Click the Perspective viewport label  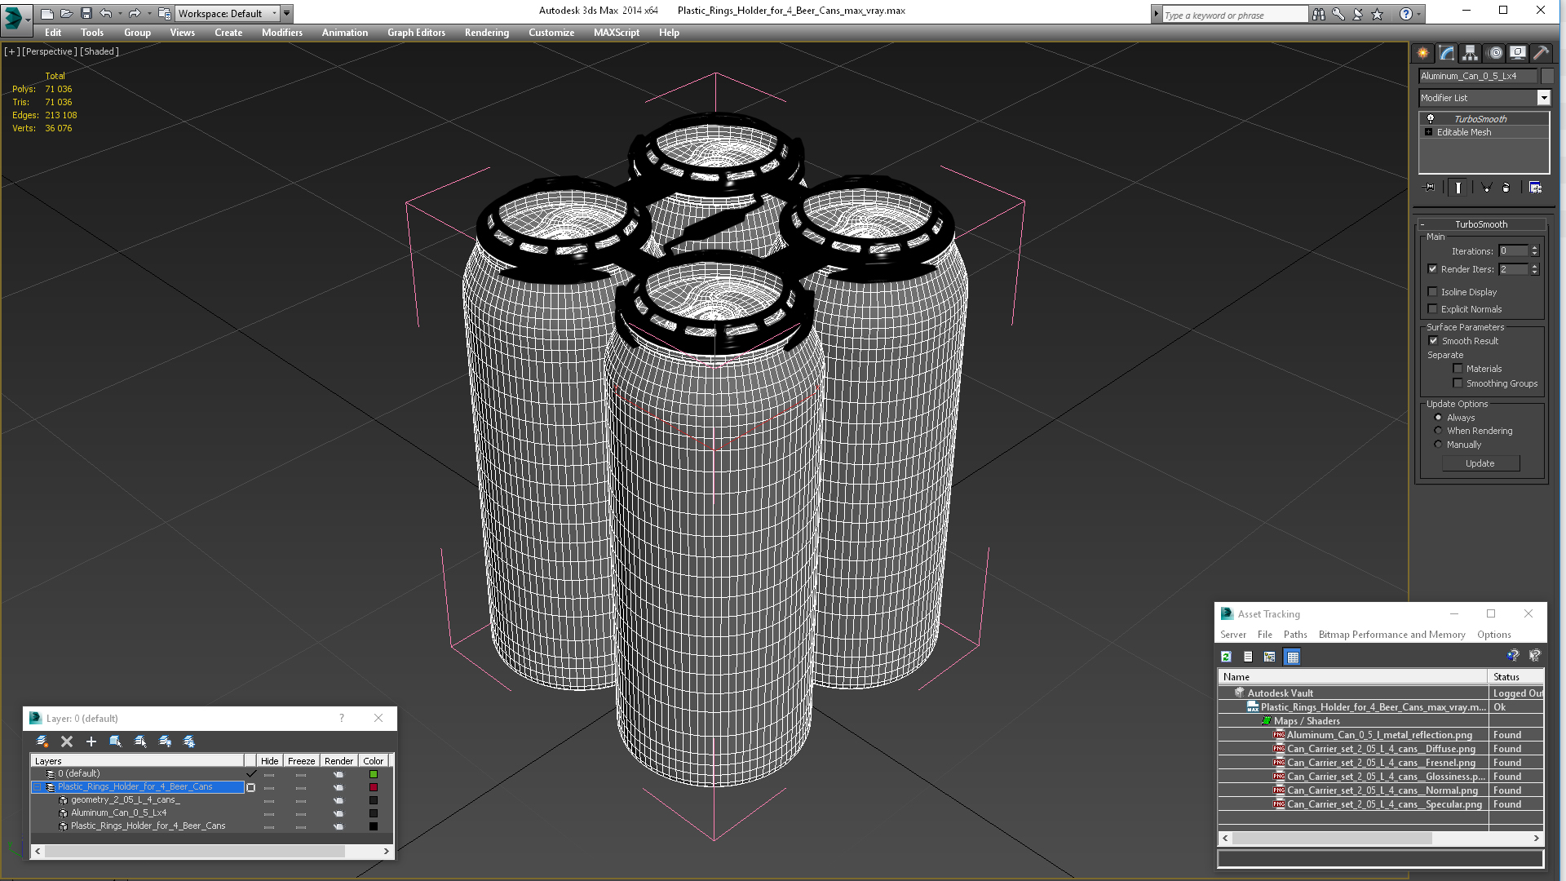click(49, 51)
